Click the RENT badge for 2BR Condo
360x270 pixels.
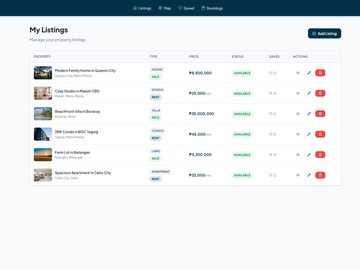(156, 138)
